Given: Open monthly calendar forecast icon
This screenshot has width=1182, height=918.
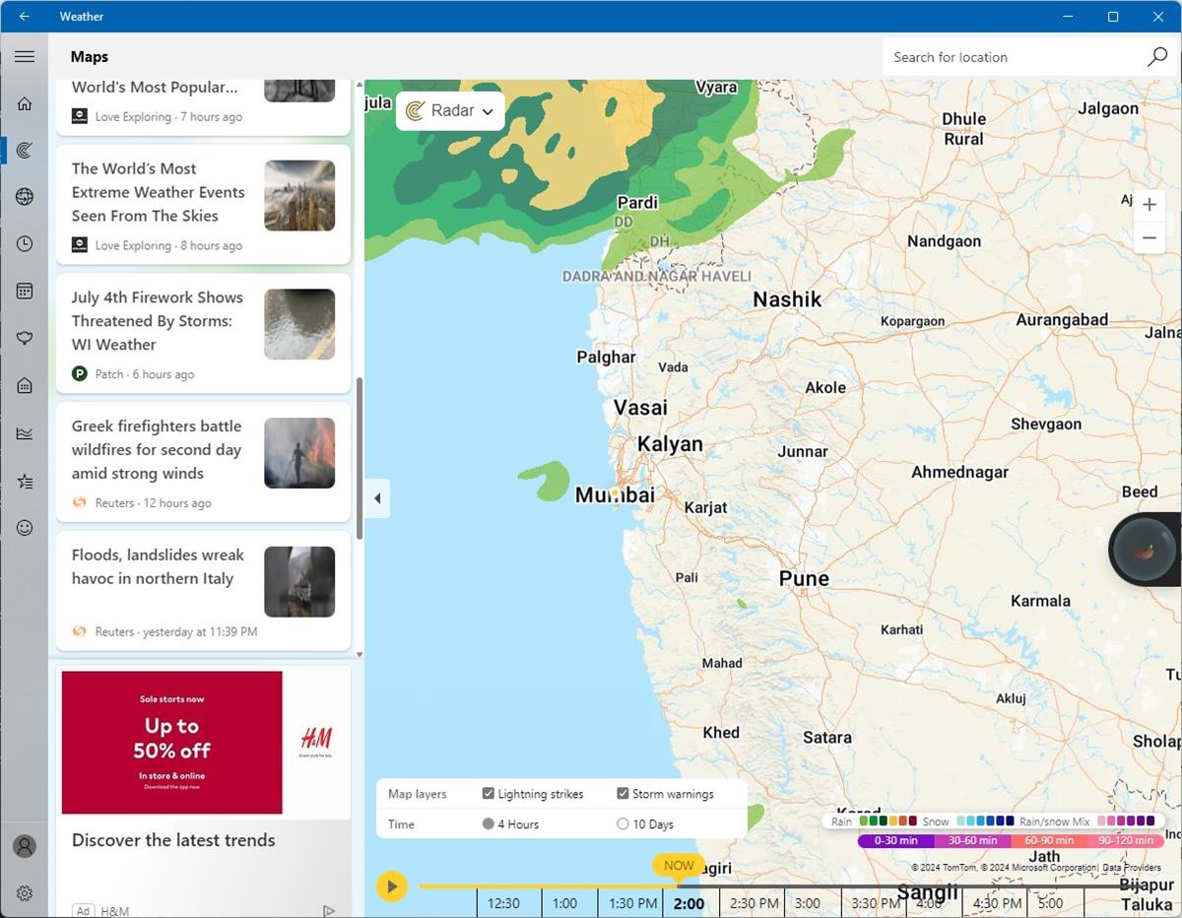Looking at the screenshot, I should (x=25, y=292).
